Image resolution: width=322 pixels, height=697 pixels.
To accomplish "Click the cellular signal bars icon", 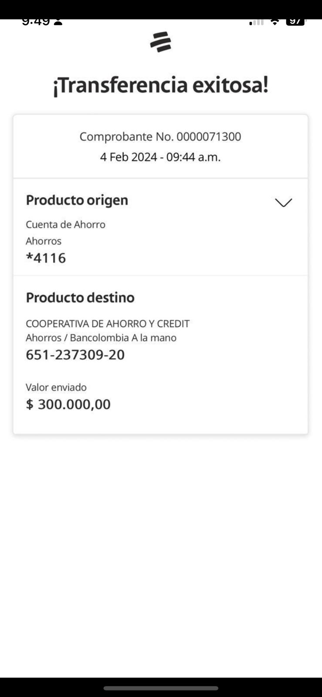I will 256,22.
